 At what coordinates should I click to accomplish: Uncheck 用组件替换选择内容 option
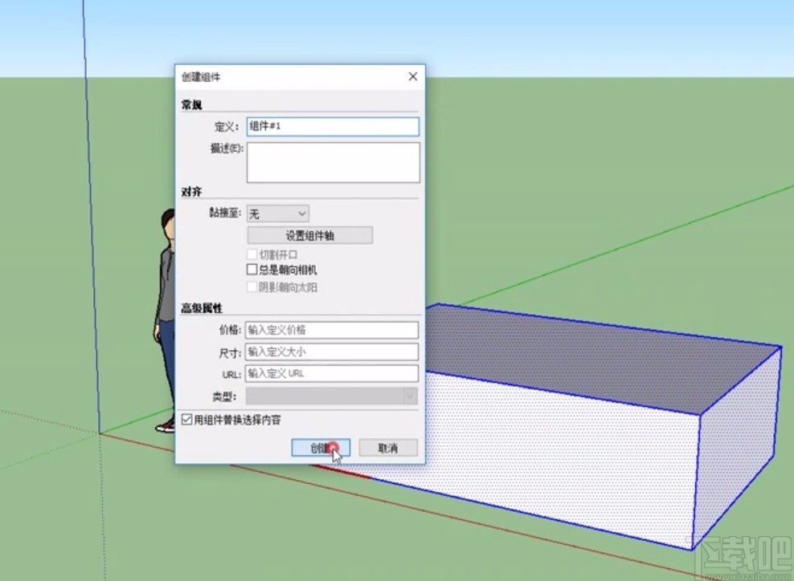(x=186, y=420)
